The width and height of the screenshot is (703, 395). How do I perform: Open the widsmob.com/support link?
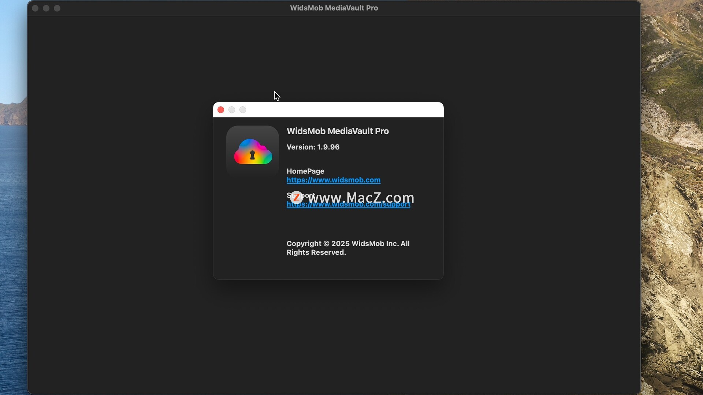click(x=348, y=204)
